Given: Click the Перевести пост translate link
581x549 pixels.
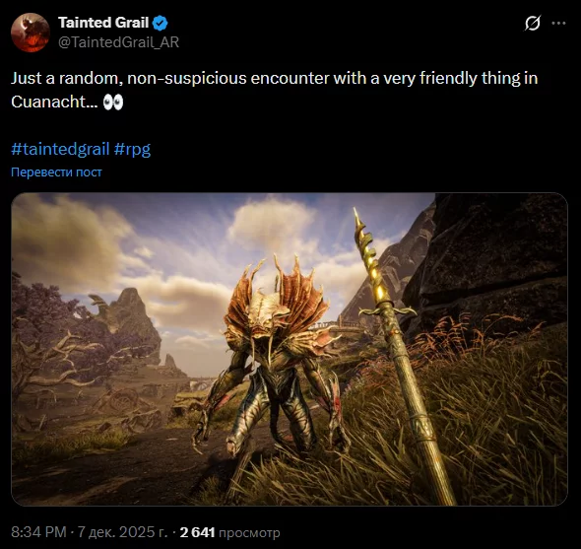Looking at the screenshot, I should tap(56, 172).
